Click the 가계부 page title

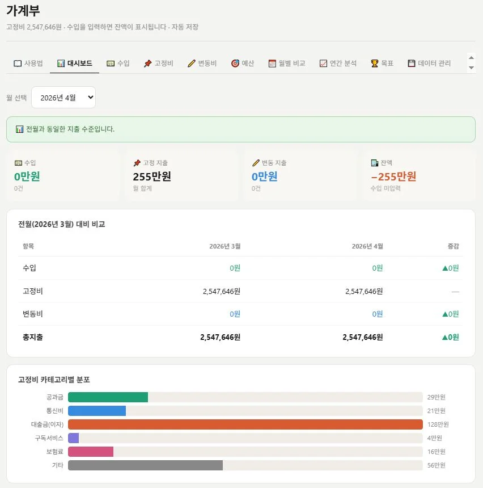[23, 11]
